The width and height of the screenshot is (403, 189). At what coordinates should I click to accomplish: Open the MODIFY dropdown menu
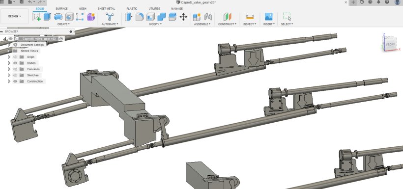155,24
